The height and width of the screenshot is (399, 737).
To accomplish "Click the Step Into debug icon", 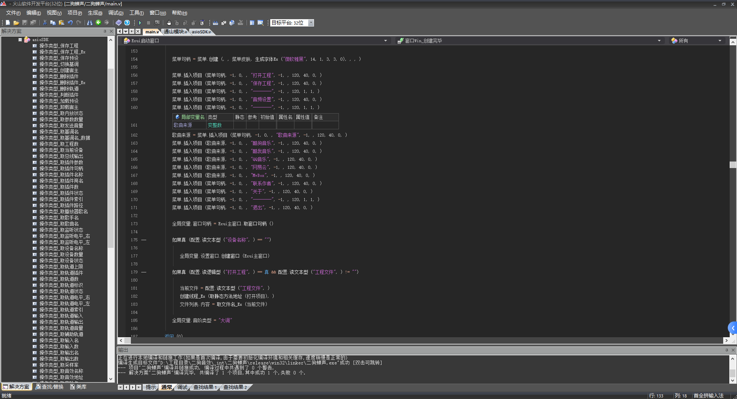I will [177, 23].
